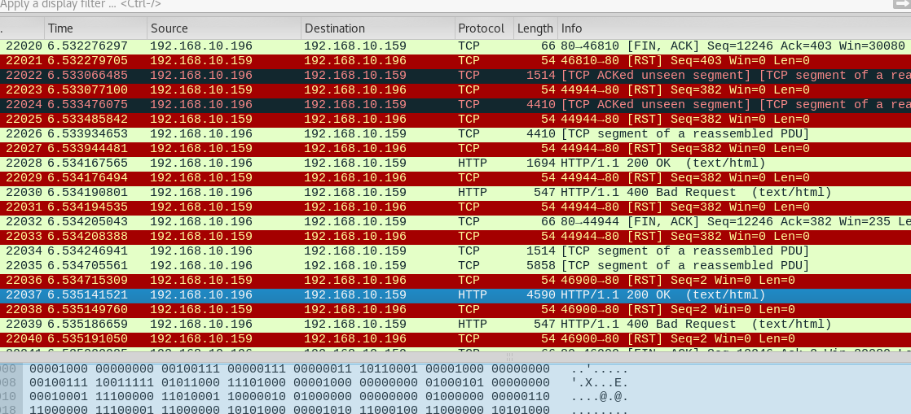
Task: Select packet 22039 400 Bad Request row
Action: point(407,325)
